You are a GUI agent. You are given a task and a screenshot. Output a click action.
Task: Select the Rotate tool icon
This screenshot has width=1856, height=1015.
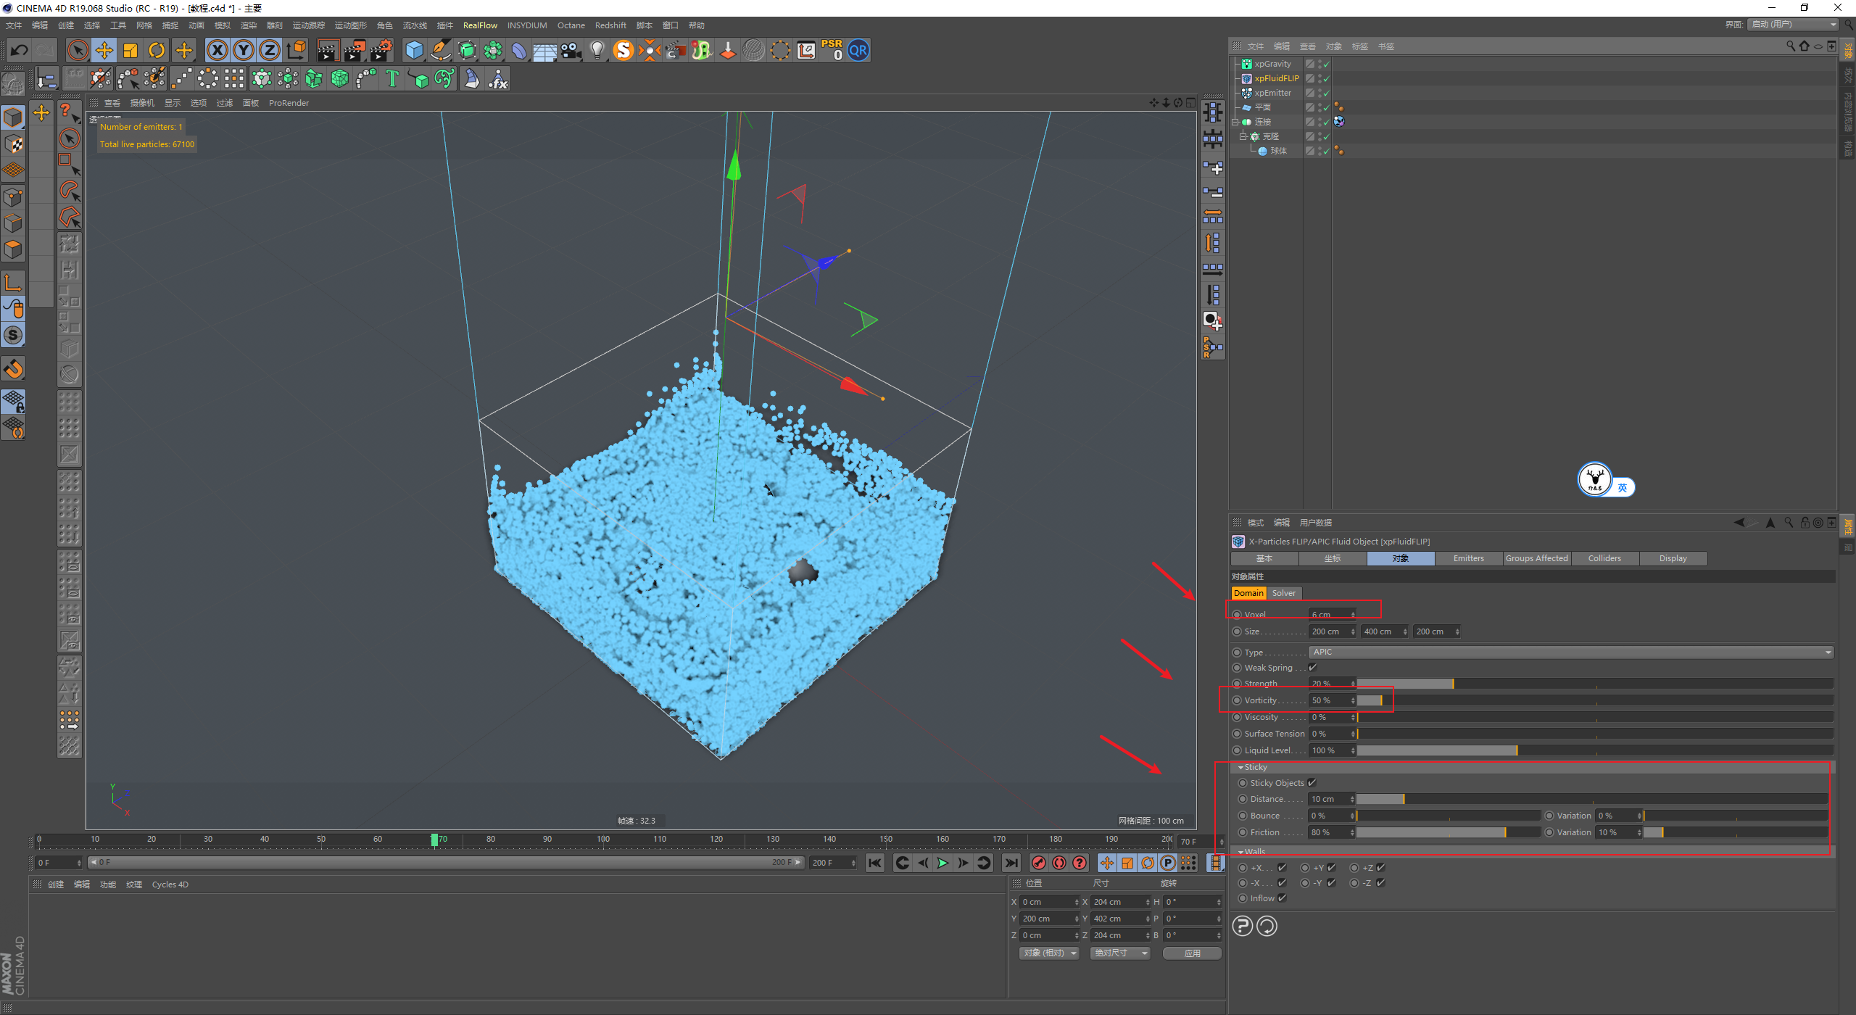157,50
